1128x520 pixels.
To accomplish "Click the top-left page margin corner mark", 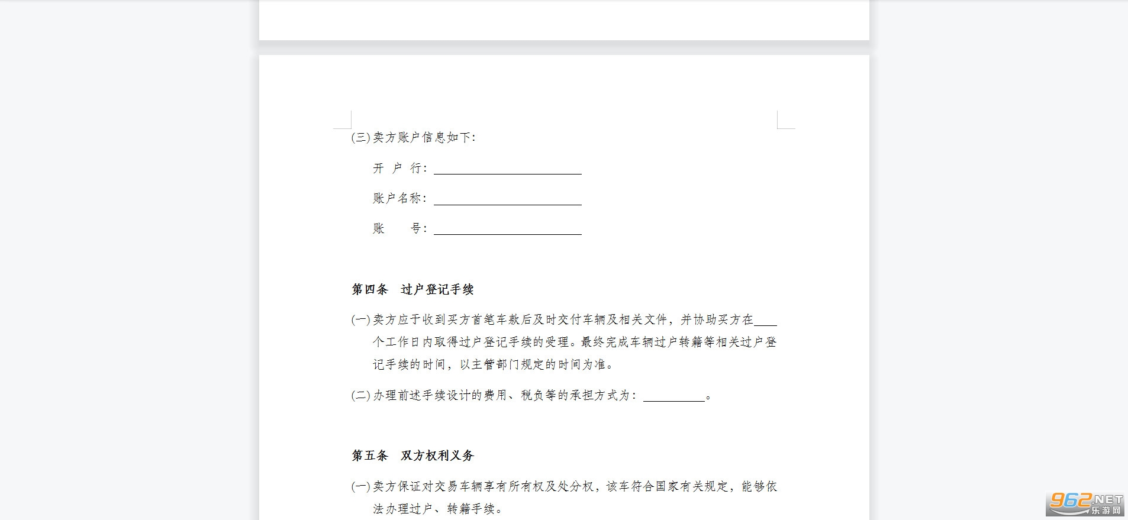I will point(342,119).
